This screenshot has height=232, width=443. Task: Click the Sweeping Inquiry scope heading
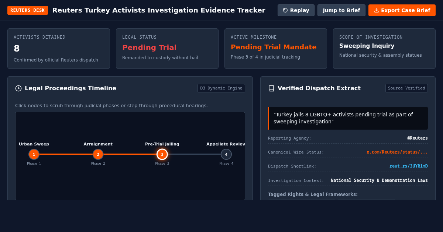click(367, 46)
